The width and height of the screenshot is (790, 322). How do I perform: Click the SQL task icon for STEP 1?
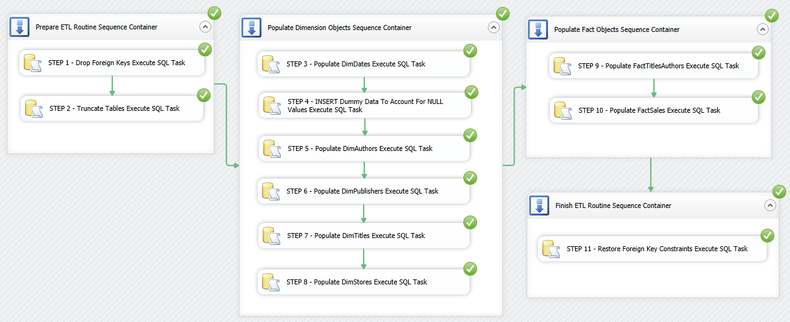(x=33, y=63)
